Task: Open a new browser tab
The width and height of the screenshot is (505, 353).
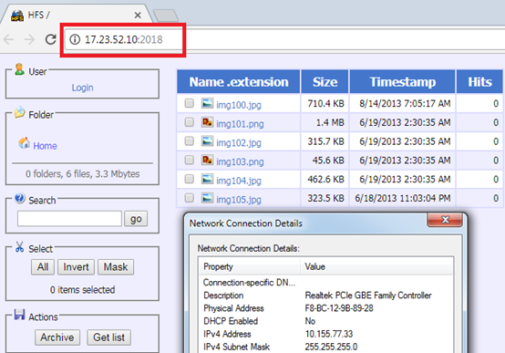Action: 166,16
